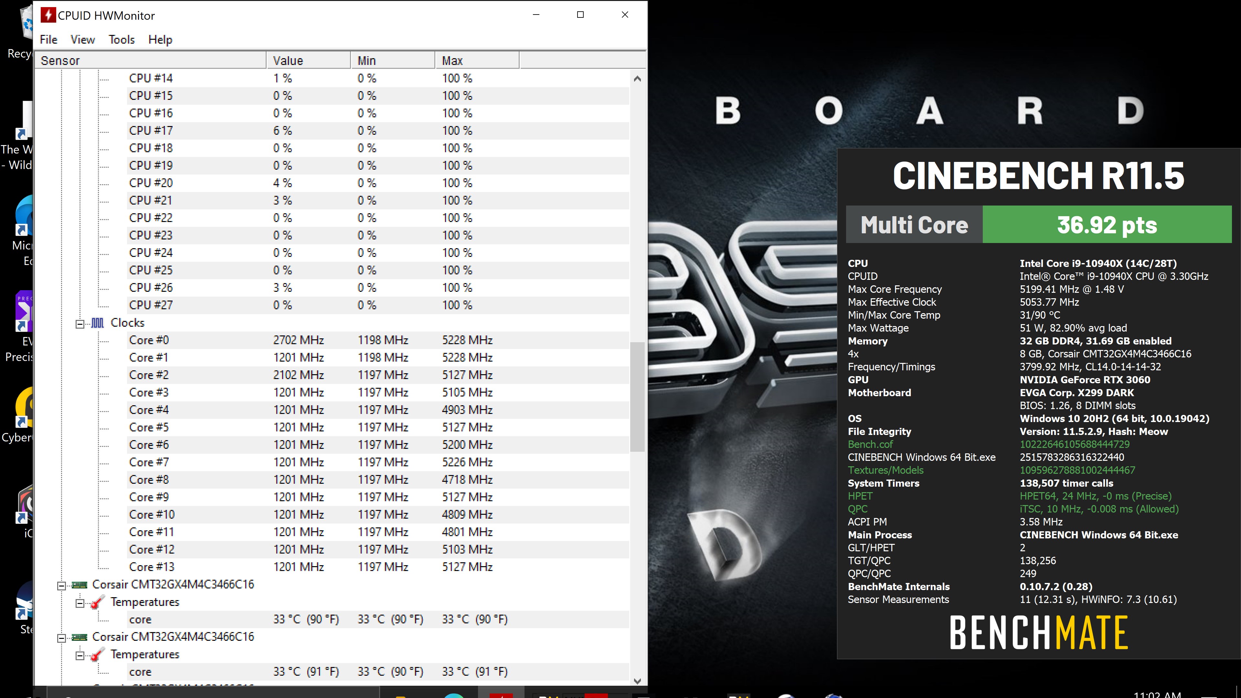Minimize the HWMonitor window
Image resolution: width=1241 pixels, height=698 pixels.
tap(536, 15)
